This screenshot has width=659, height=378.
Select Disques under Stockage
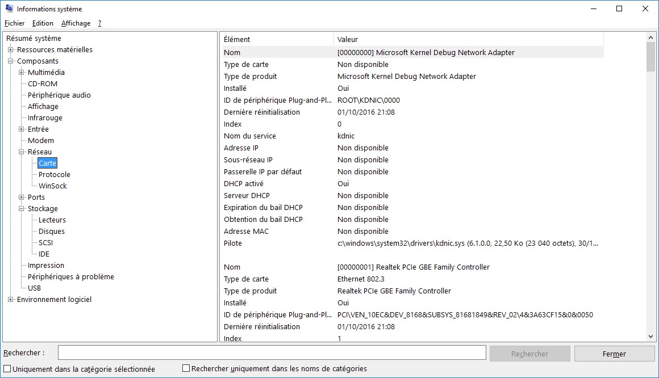tap(52, 232)
